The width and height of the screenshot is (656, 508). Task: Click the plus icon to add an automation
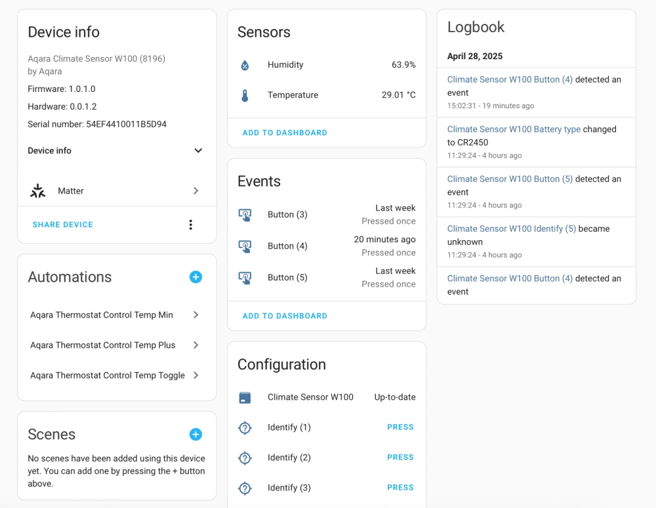pos(195,277)
